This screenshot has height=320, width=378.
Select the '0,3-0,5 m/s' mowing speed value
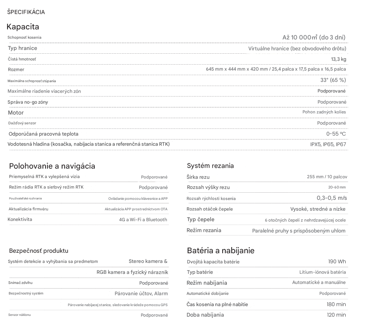[x=331, y=198]
